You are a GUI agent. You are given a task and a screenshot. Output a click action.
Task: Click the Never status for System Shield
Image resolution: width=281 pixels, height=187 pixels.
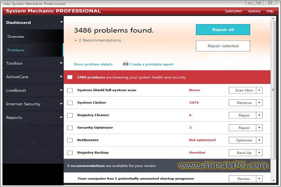click(x=195, y=90)
